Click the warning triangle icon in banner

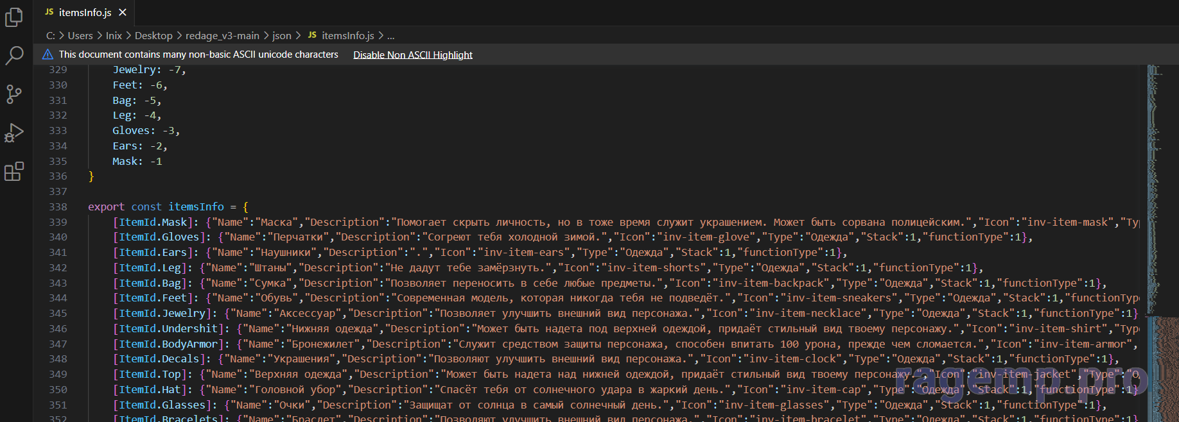[x=48, y=55]
